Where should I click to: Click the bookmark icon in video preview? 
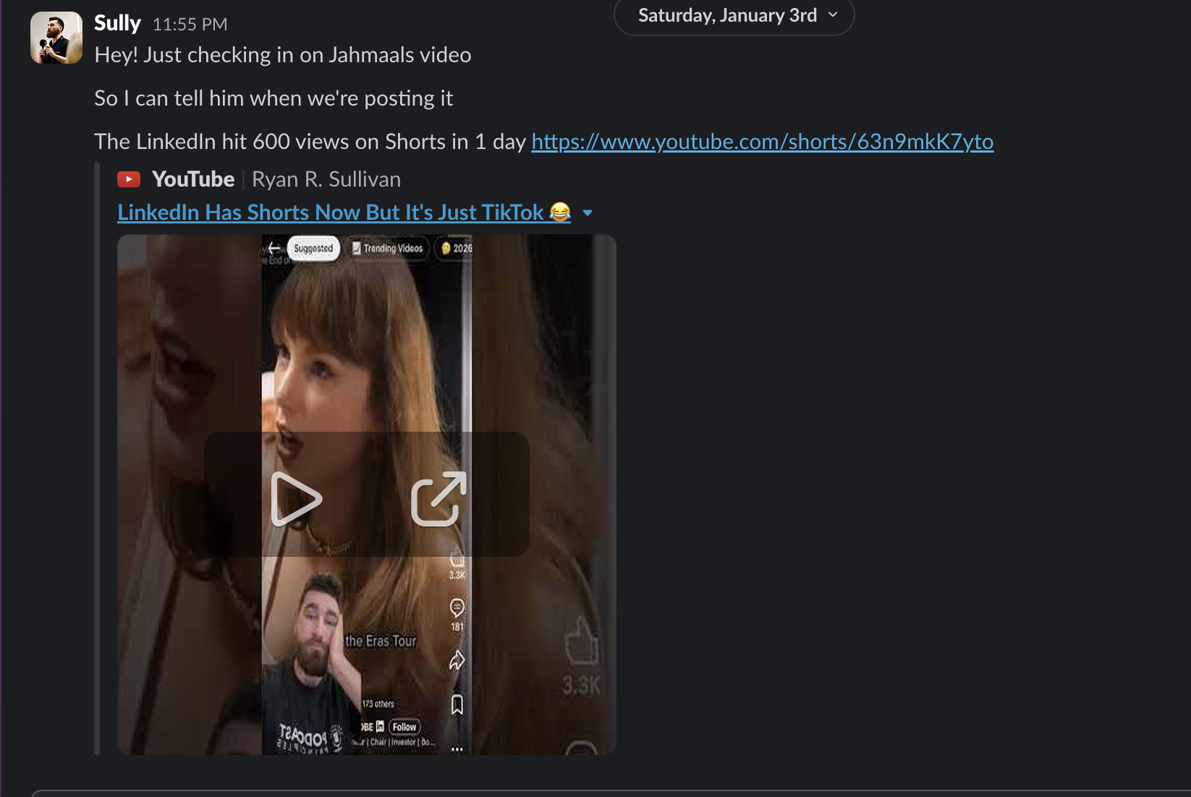point(457,704)
